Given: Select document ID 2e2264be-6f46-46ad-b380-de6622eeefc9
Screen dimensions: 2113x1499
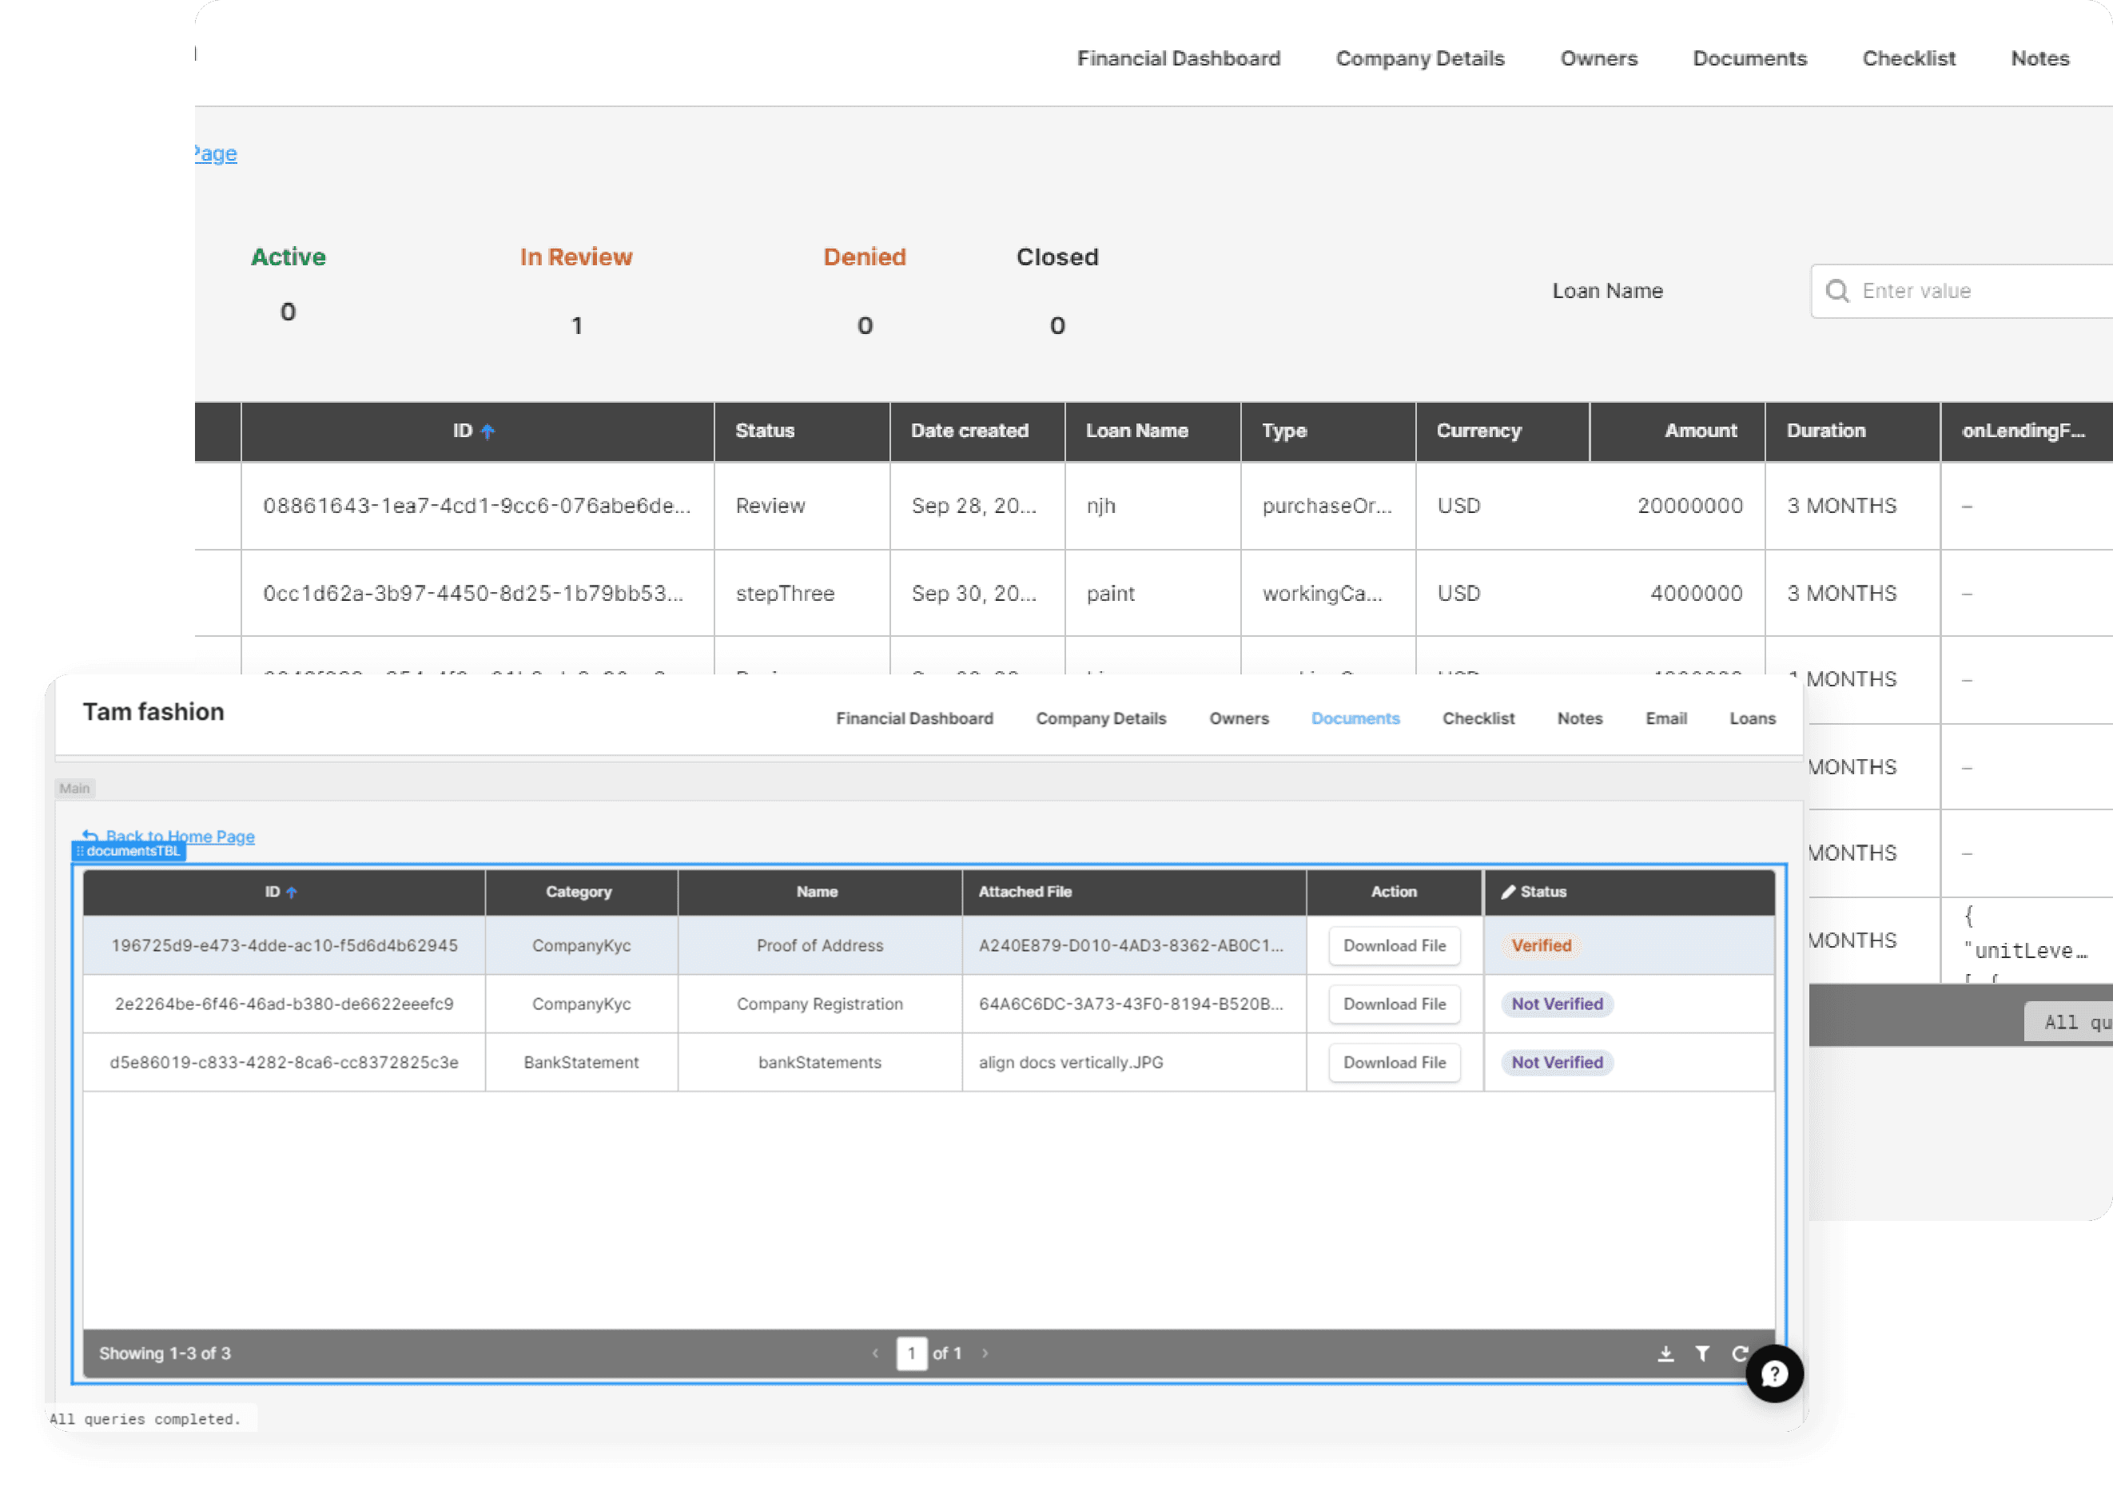Looking at the screenshot, I should click(285, 1004).
